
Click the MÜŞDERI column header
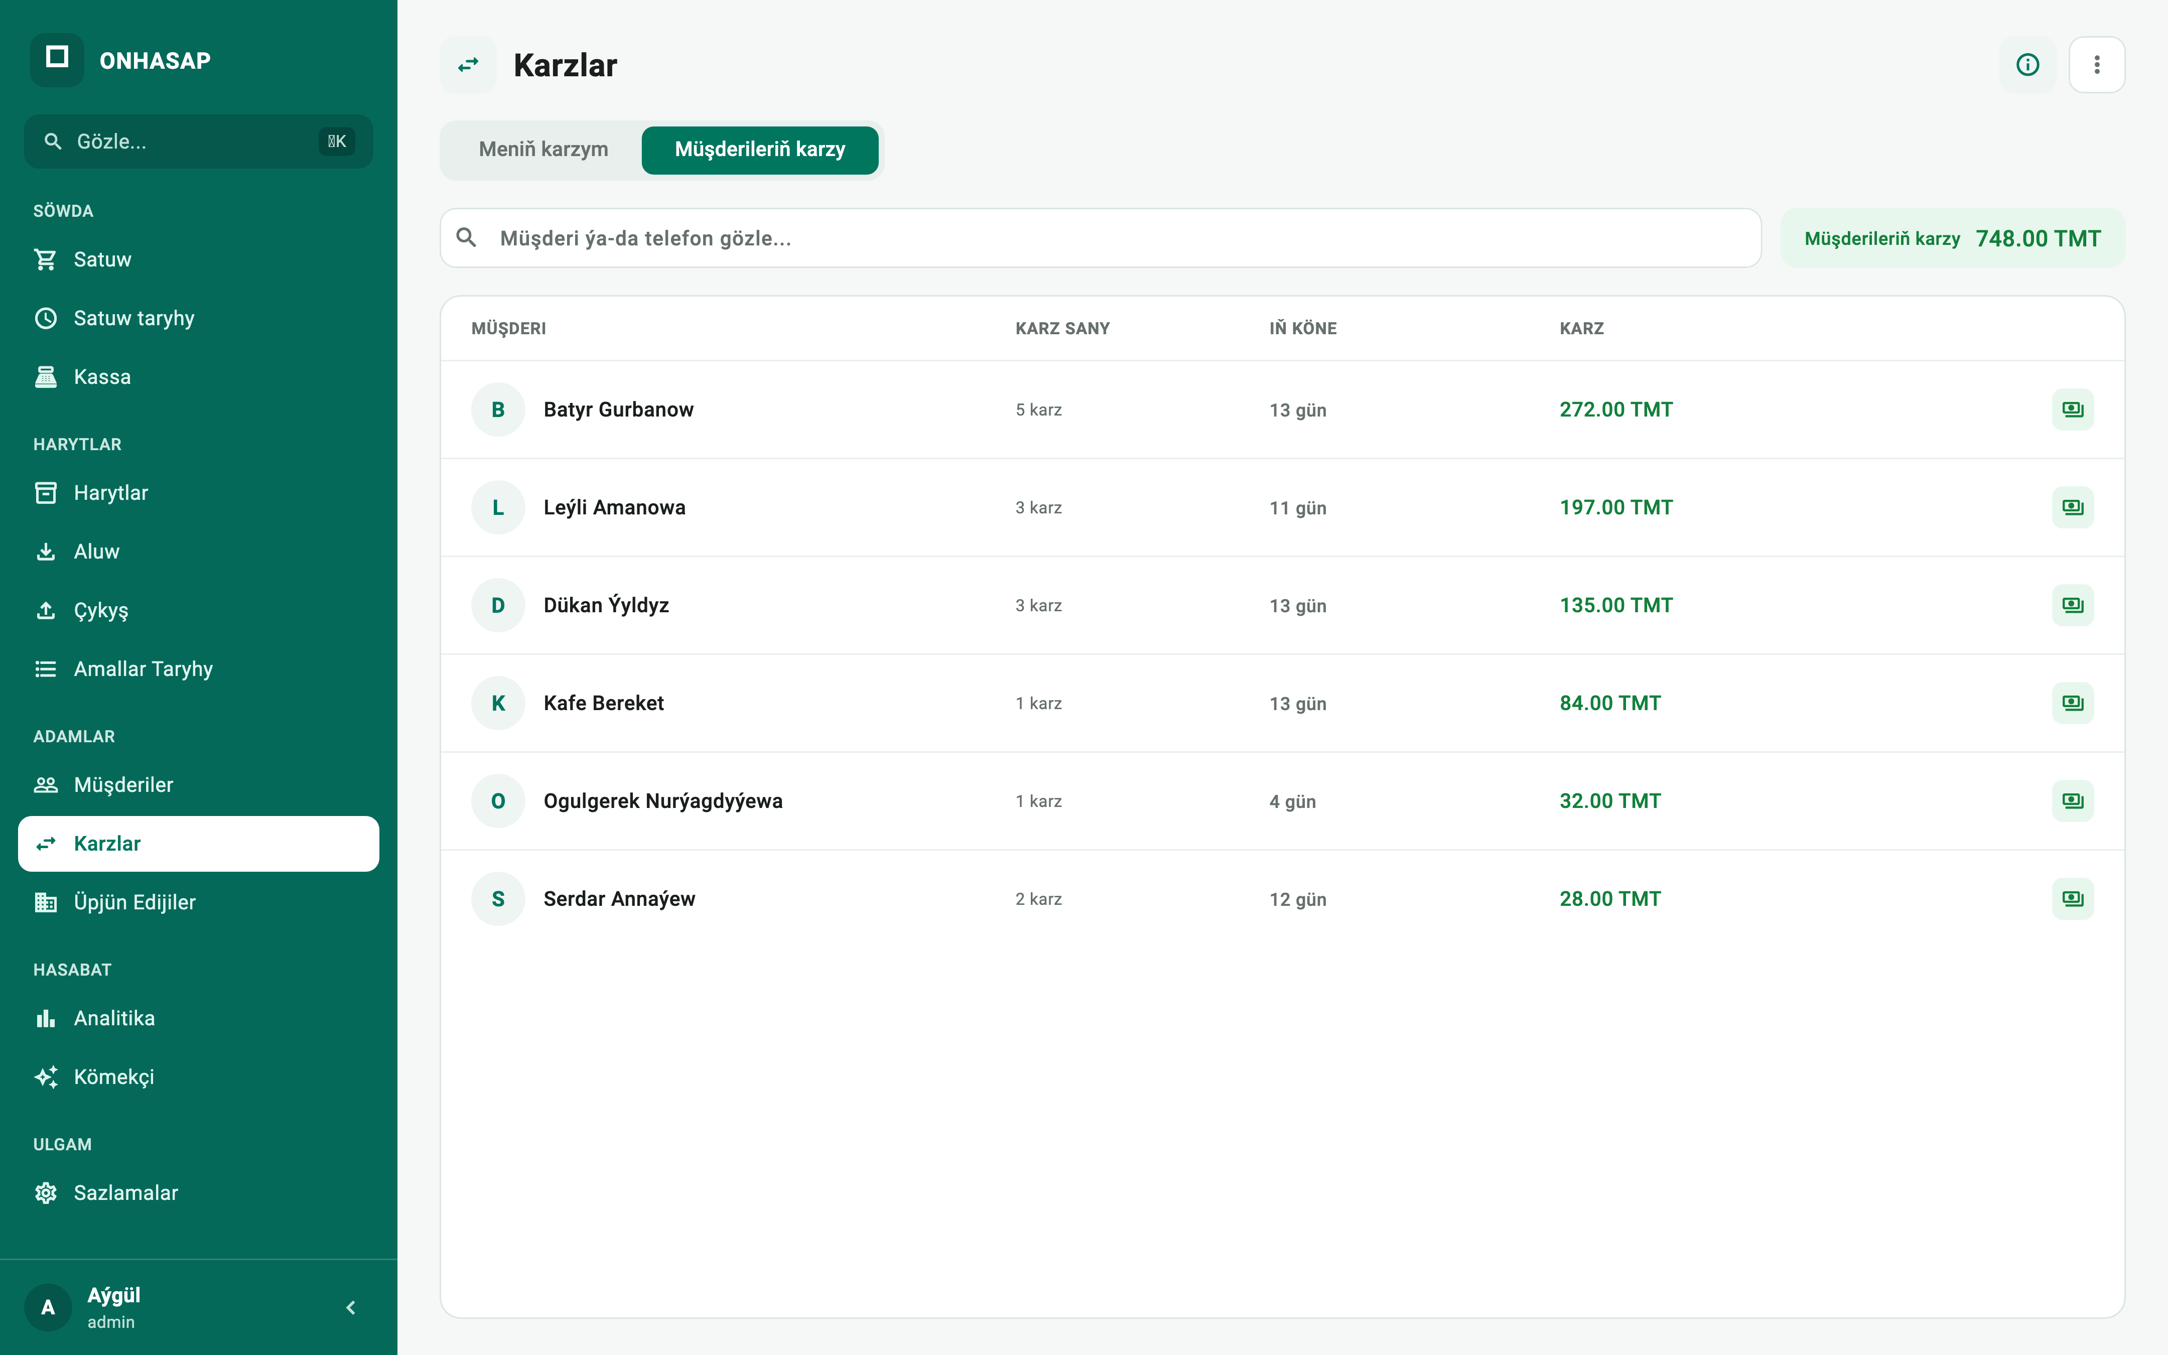(x=509, y=329)
